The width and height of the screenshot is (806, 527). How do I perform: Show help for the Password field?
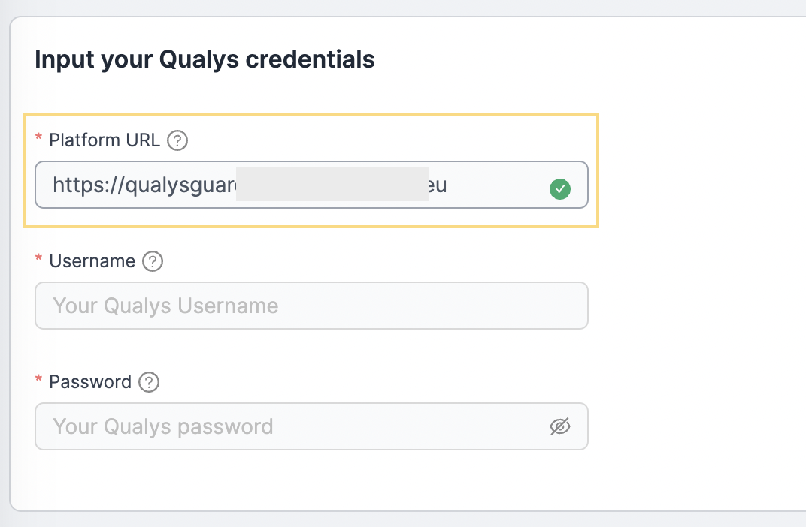(x=149, y=382)
